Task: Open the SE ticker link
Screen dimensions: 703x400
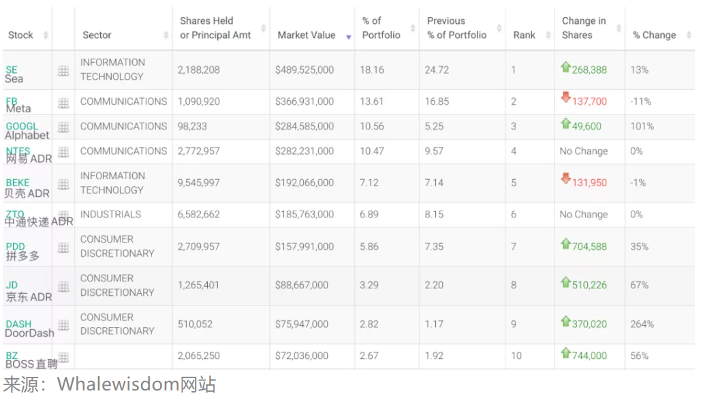Action: tap(12, 70)
